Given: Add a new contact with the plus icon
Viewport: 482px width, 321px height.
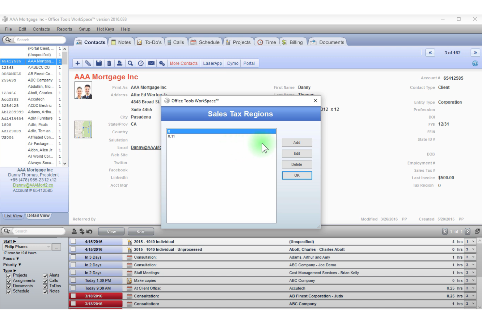Looking at the screenshot, I should point(78,63).
